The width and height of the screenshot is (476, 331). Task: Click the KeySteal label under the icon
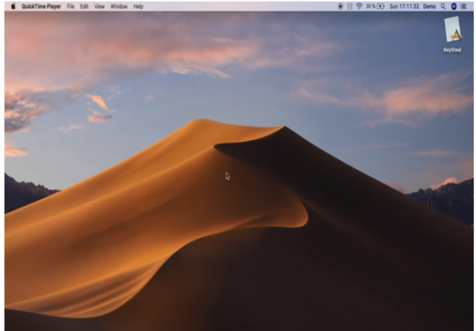click(x=452, y=50)
